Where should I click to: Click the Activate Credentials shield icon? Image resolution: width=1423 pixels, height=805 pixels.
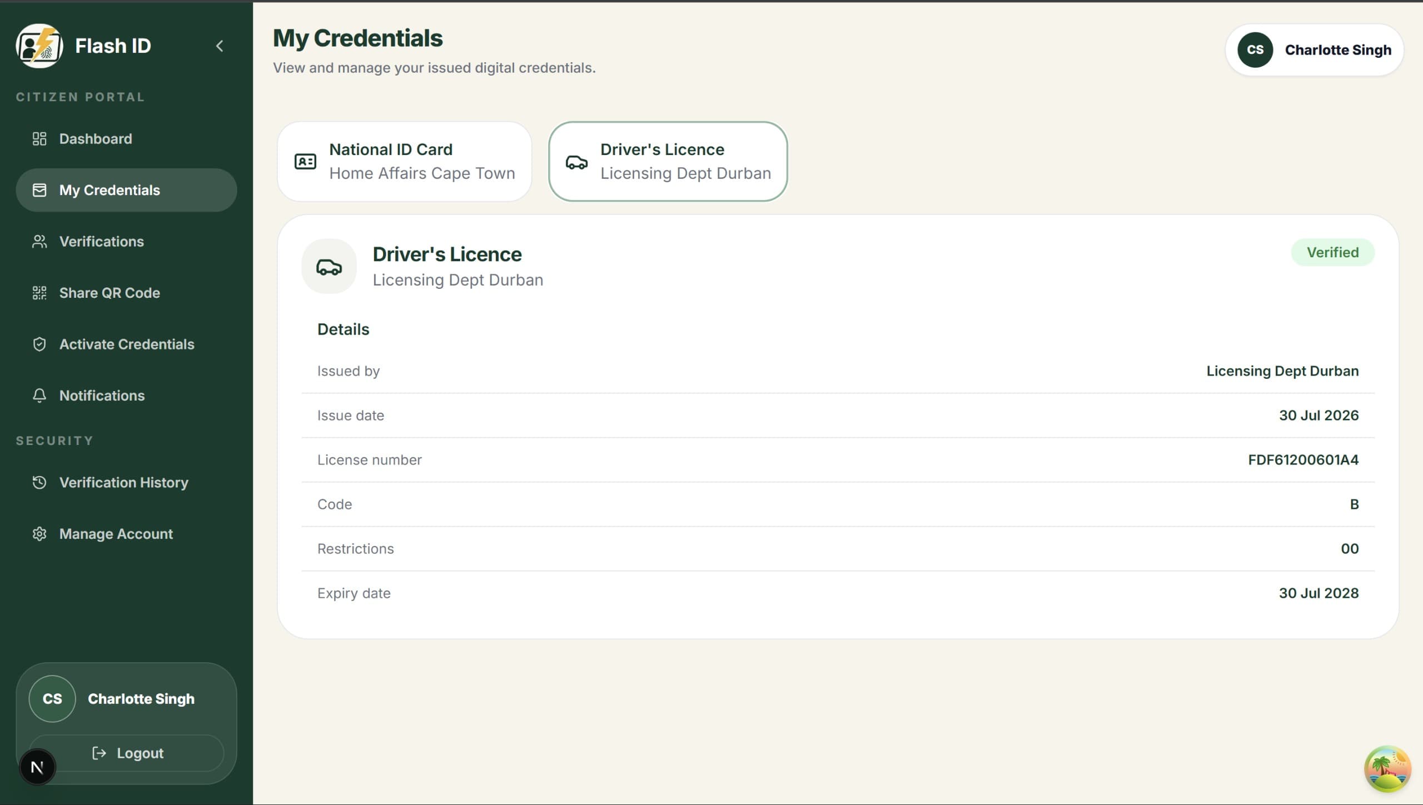tap(39, 344)
